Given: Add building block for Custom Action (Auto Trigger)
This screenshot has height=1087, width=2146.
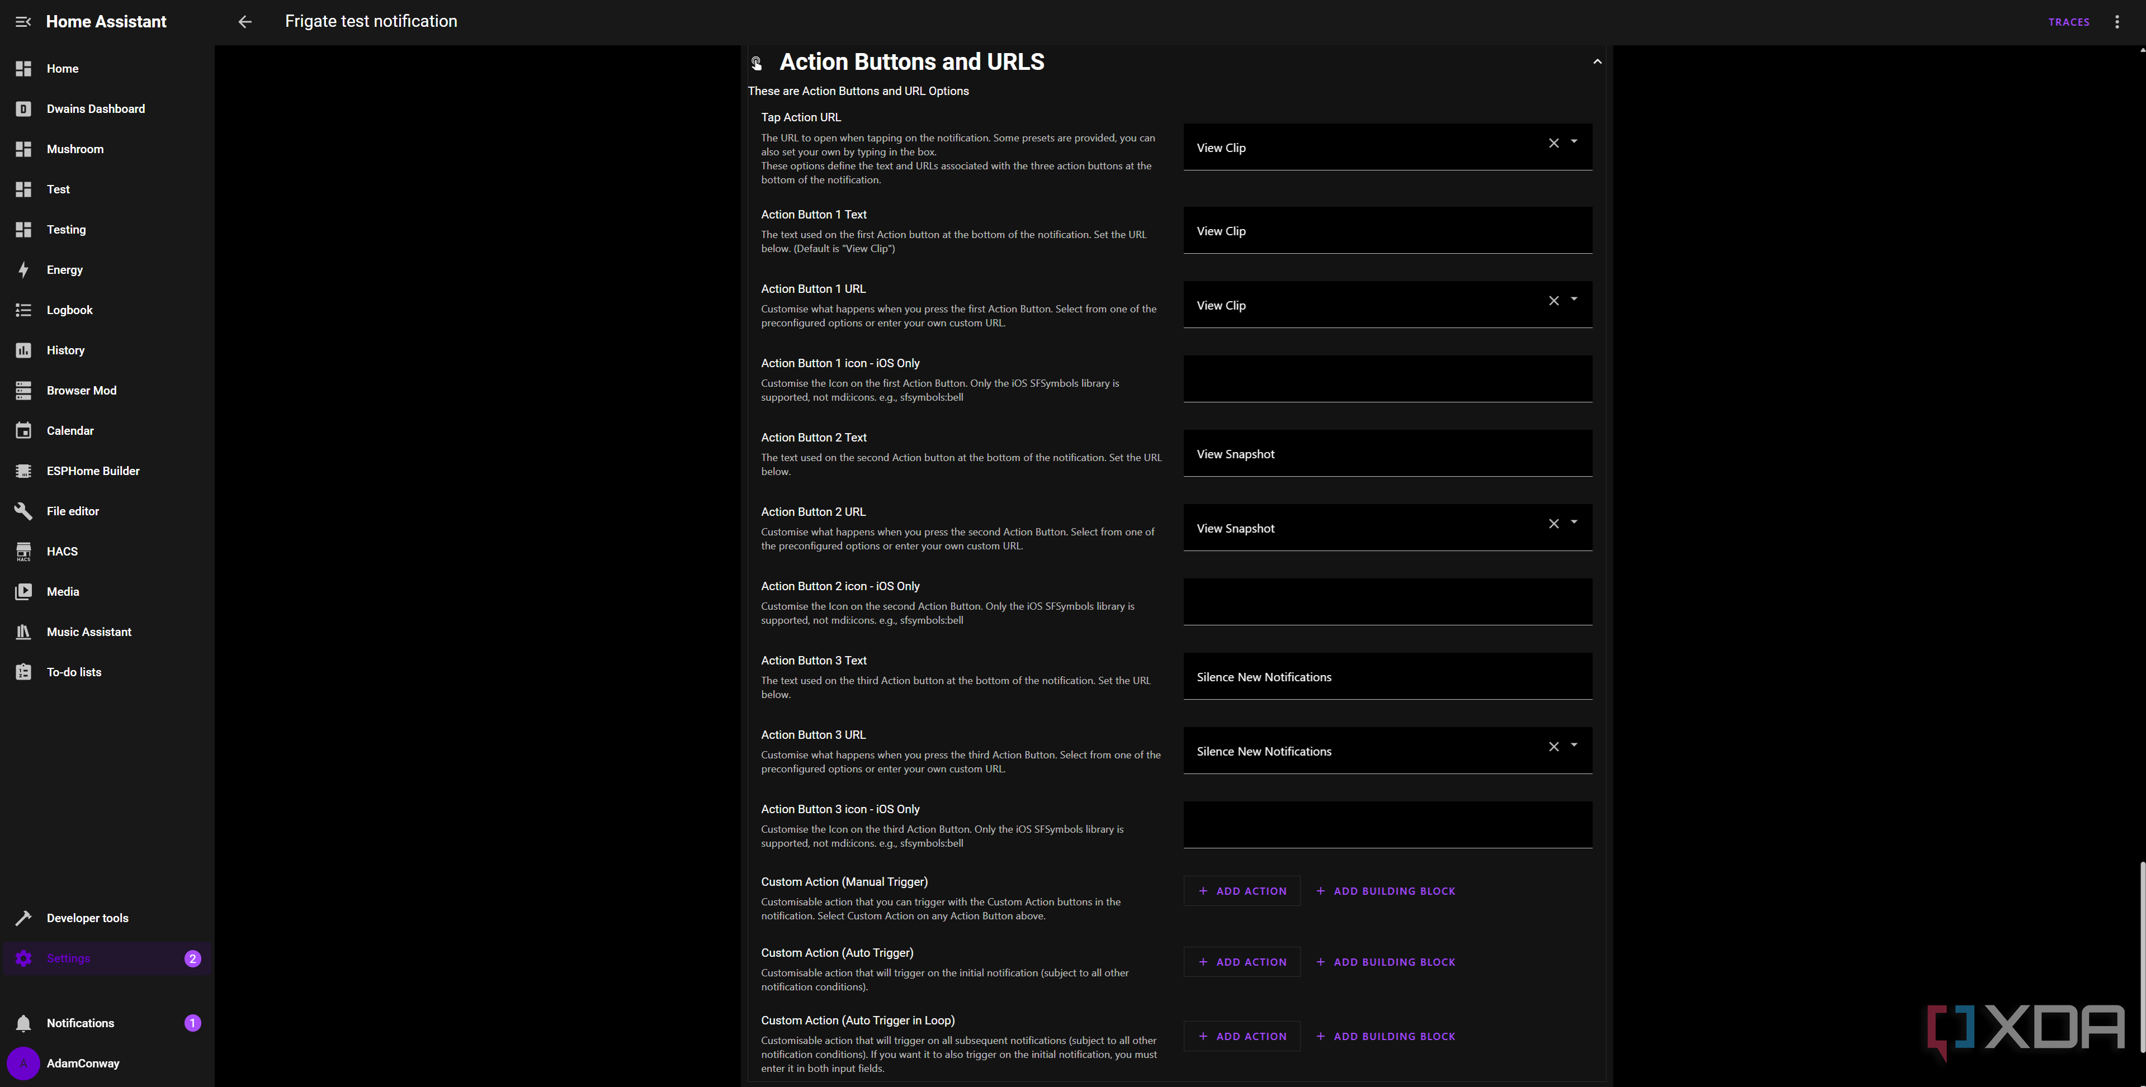Looking at the screenshot, I should point(1386,962).
